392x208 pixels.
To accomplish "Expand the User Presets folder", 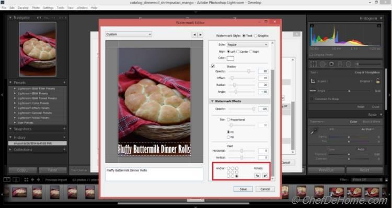I will point(15,123).
